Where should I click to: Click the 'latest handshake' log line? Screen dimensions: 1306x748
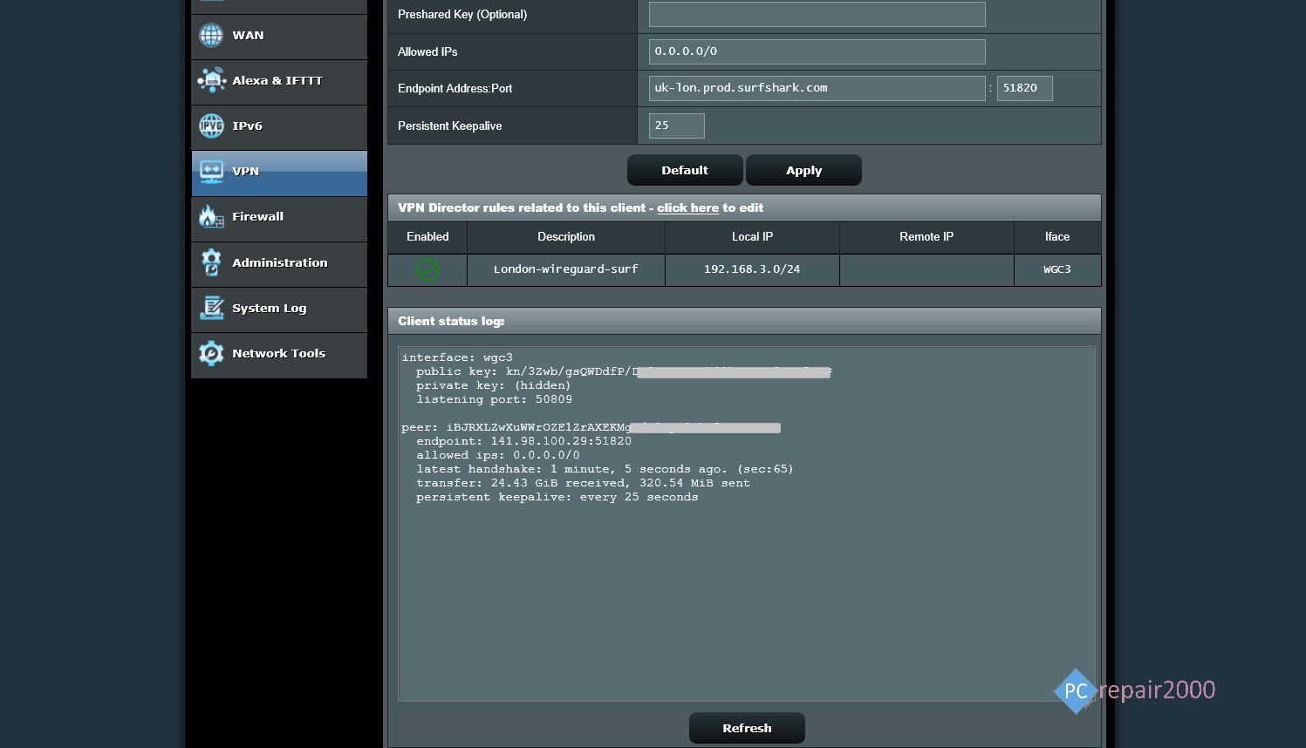pos(605,469)
